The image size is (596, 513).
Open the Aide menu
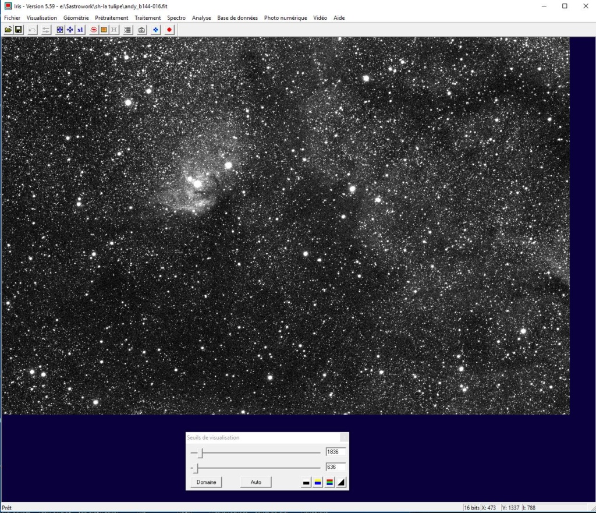339,18
